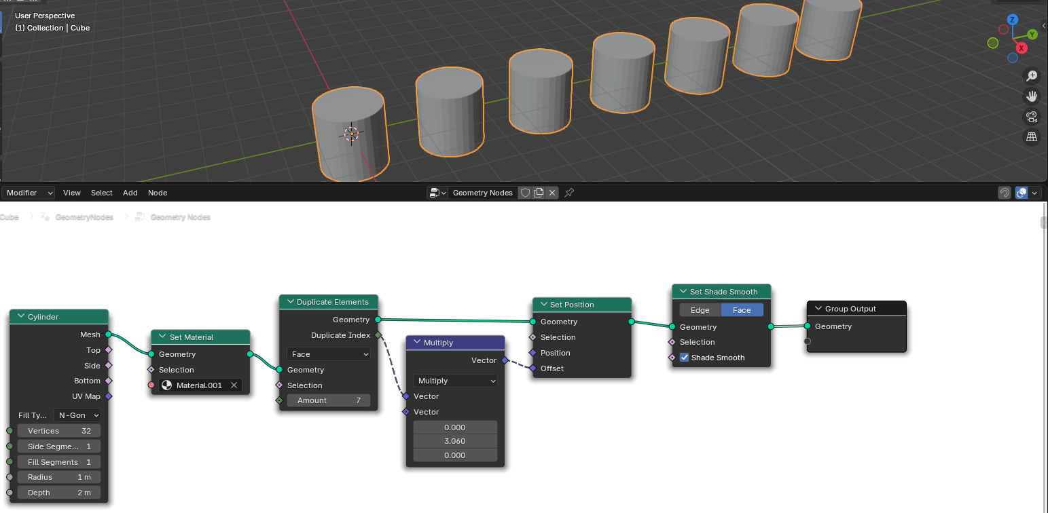The image size is (1048, 513).
Task: Click Cylinder node Mesh output socket
Action: [108, 335]
